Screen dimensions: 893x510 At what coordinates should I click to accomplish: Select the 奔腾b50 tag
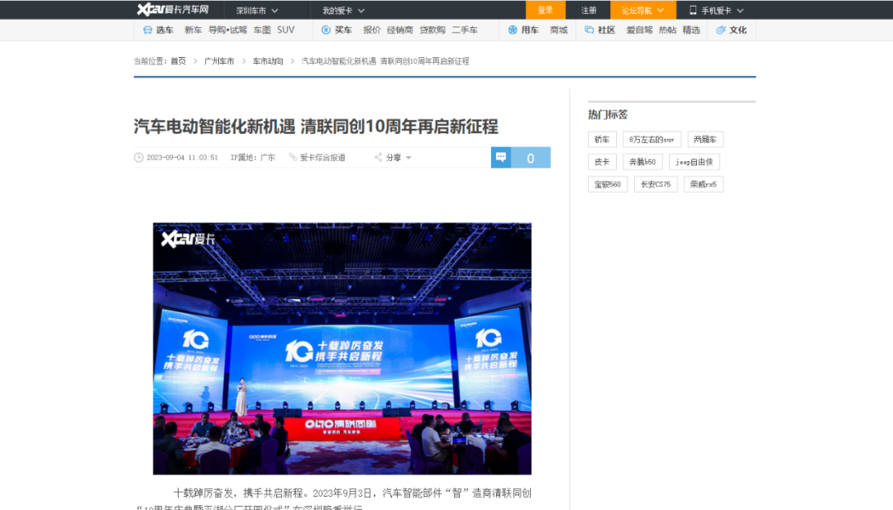[642, 162]
